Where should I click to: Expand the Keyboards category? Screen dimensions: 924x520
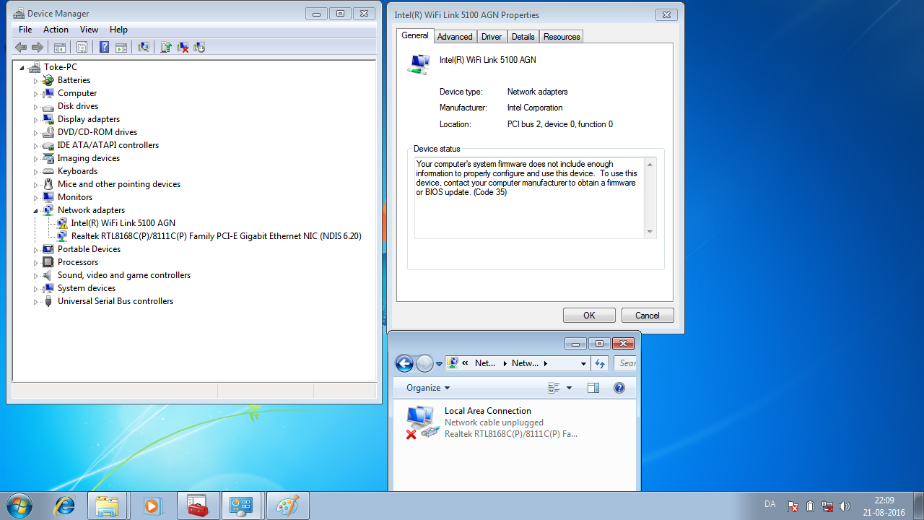35,172
